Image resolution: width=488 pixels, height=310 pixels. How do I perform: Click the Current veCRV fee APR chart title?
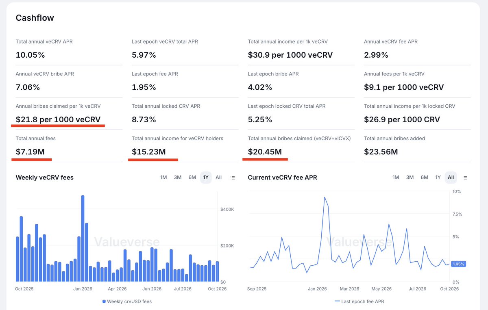282,178
